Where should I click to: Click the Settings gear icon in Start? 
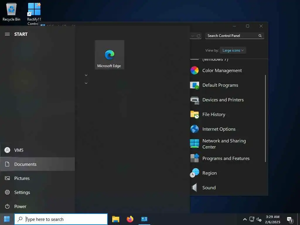coord(7,192)
